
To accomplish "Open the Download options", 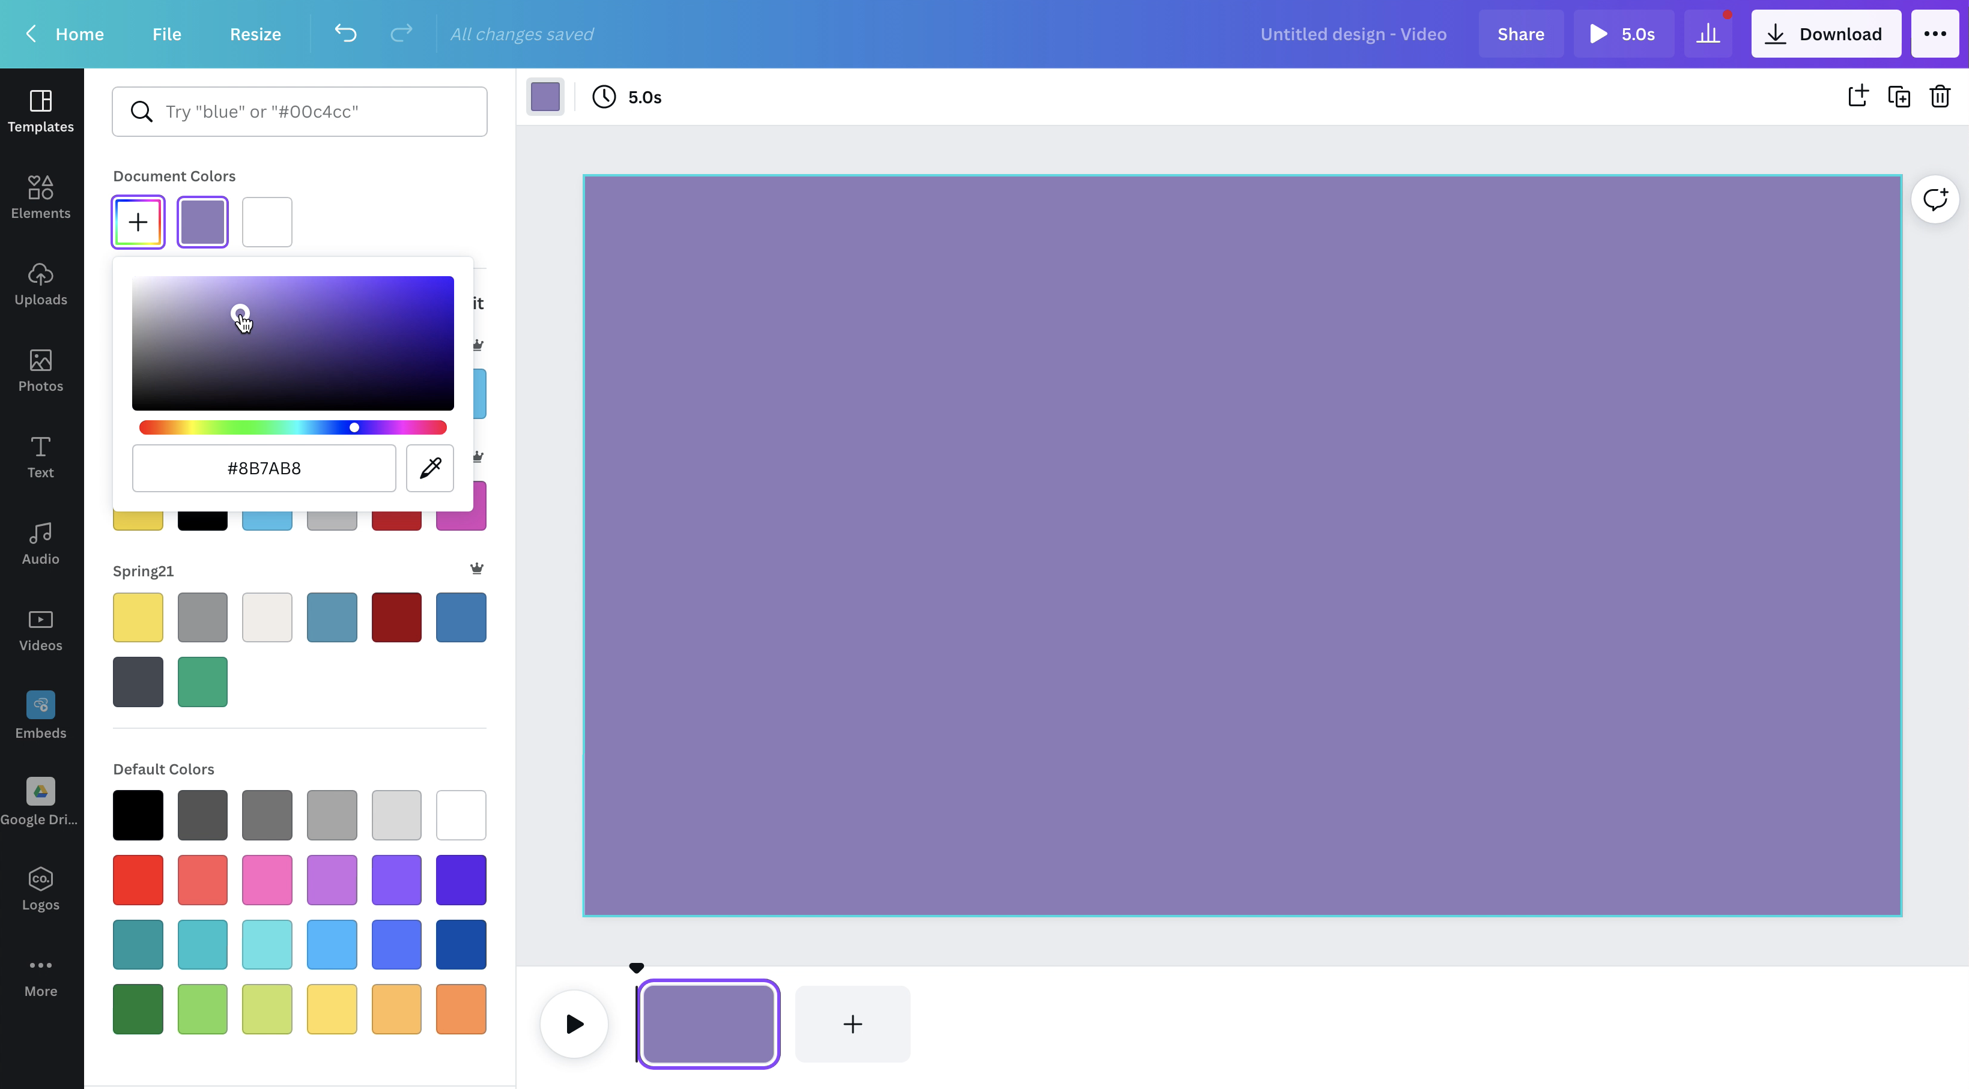I will click(1825, 34).
